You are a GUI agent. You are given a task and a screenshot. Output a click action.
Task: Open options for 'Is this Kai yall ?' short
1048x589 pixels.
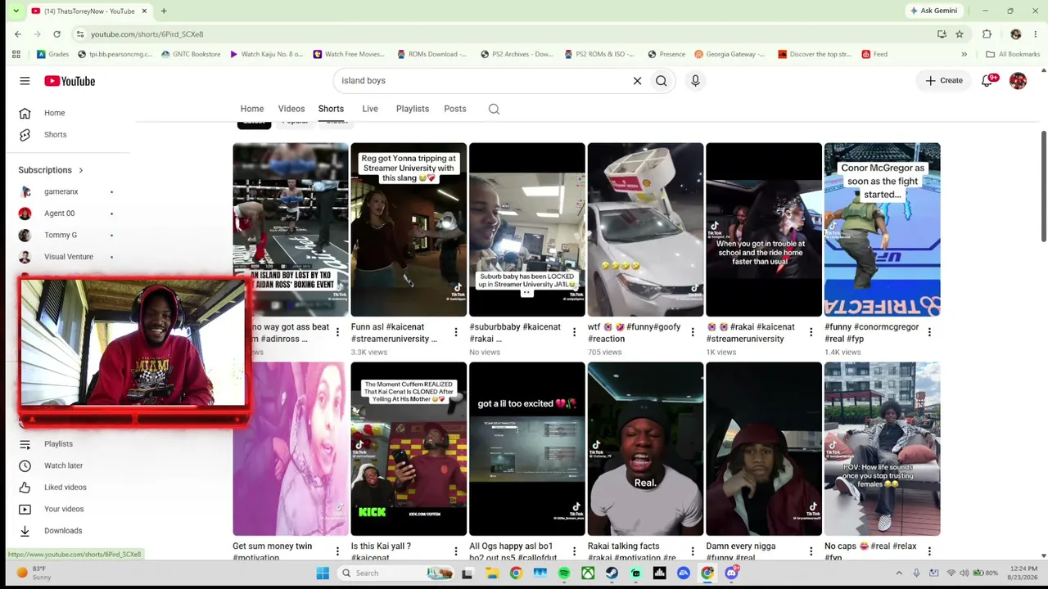tap(456, 551)
